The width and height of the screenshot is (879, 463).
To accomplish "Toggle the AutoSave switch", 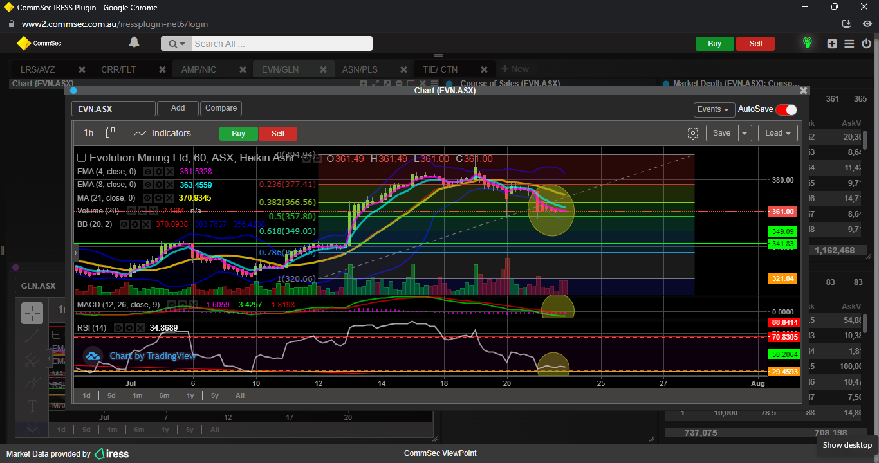I will pyautogui.click(x=786, y=109).
